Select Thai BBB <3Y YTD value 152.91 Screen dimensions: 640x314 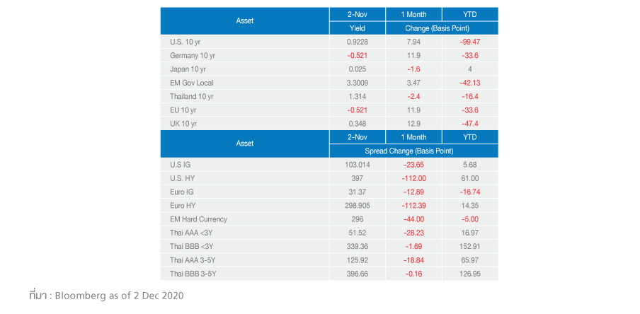(470, 246)
